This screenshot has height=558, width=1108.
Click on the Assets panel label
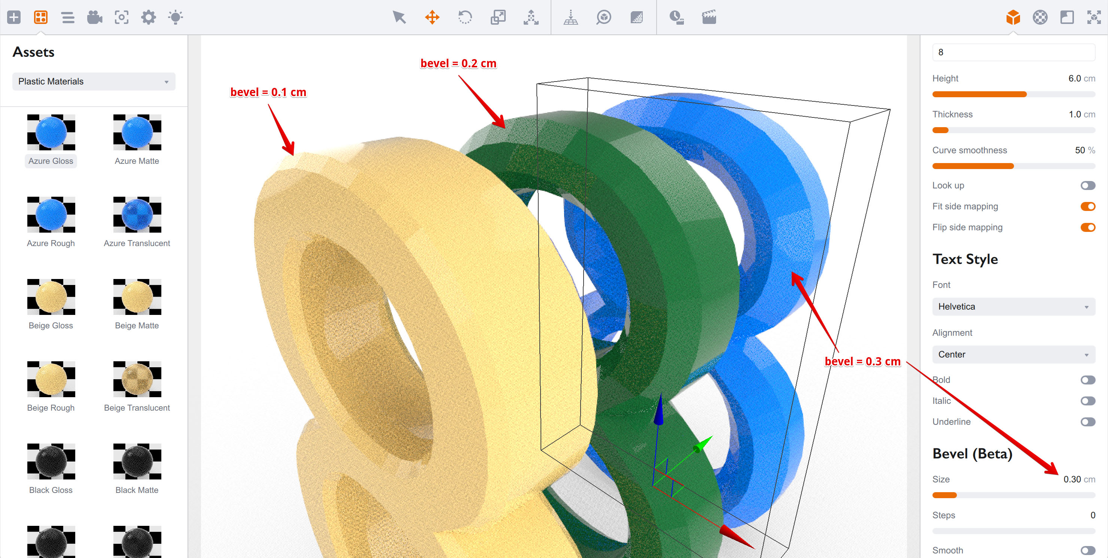coord(34,52)
